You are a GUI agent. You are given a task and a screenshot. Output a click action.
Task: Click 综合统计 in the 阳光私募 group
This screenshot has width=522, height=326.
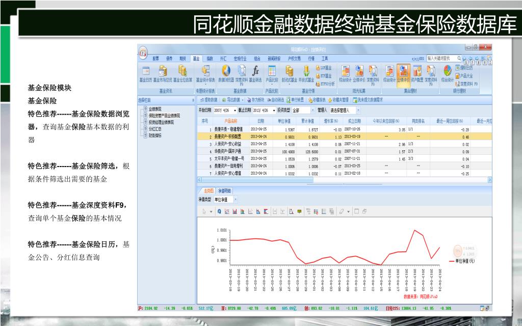click(x=345, y=74)
